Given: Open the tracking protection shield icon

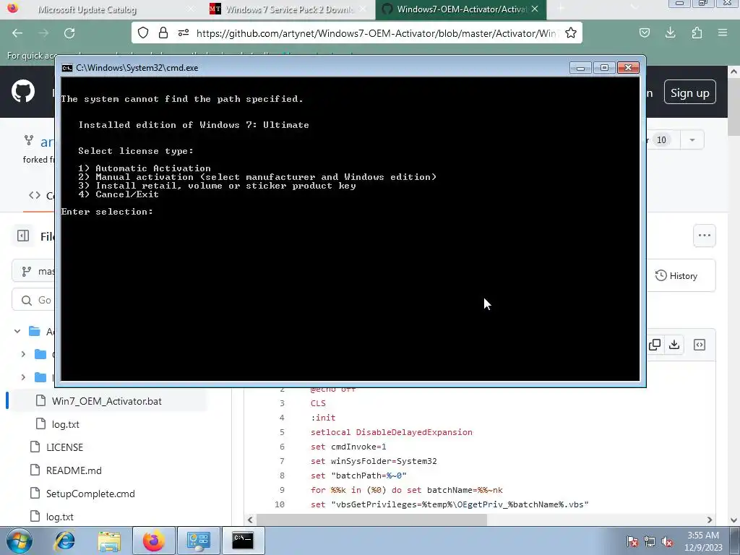Looking at the screenshot, I should pyautogui.click(x=143, y=33).
